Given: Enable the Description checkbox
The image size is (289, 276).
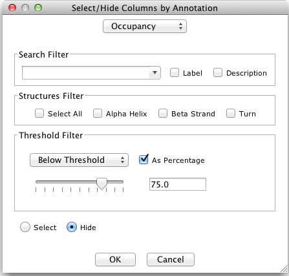Looking at the screenshot, I should (218, 72).
